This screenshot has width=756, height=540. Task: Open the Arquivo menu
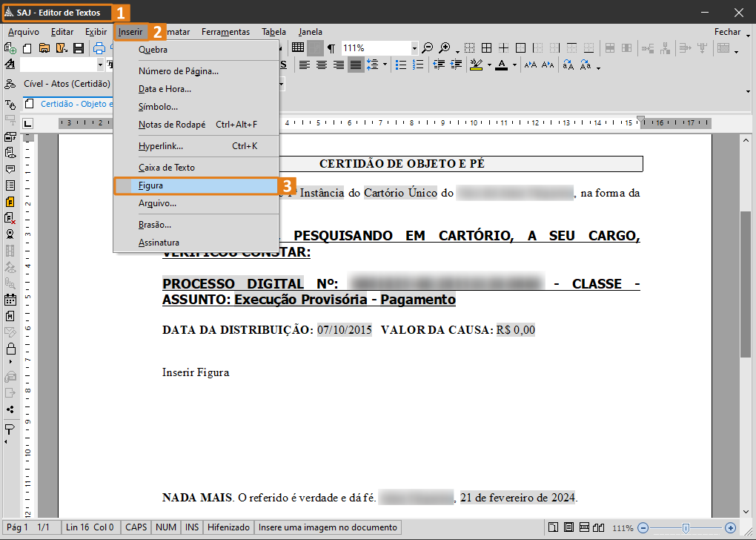click(x=24, y=32)
